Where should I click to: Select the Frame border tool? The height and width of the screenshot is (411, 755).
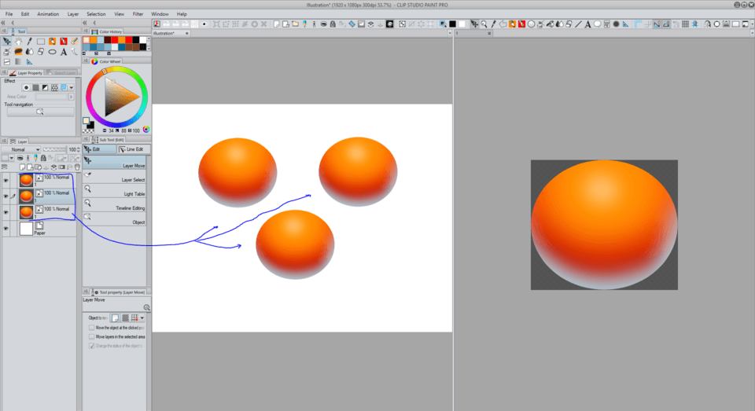coord(7,61)
